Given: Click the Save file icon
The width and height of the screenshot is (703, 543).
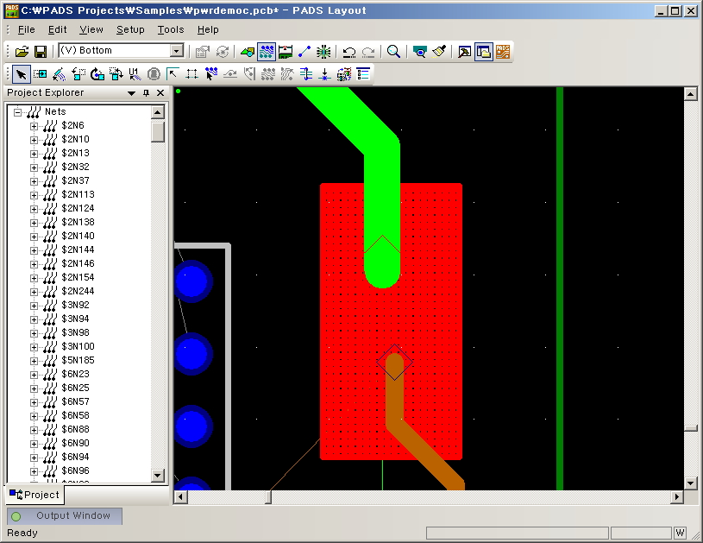Looking at the screenshot, I should click(x=41, y=52).
